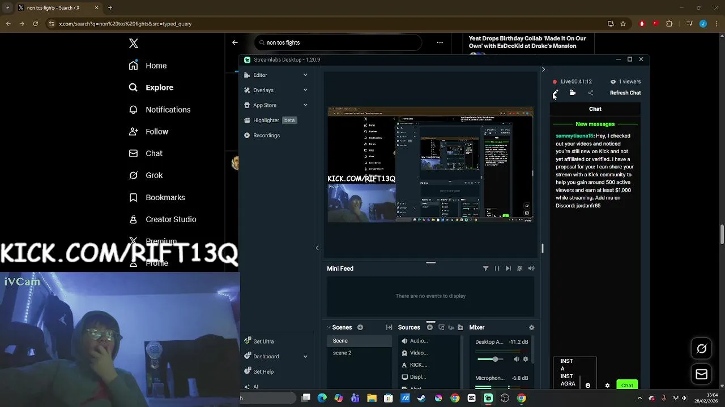Image resolution: width=725 pixels, height=407 pixels.
Task: Open Grok on X sidebar
Action: click(146, 175)
